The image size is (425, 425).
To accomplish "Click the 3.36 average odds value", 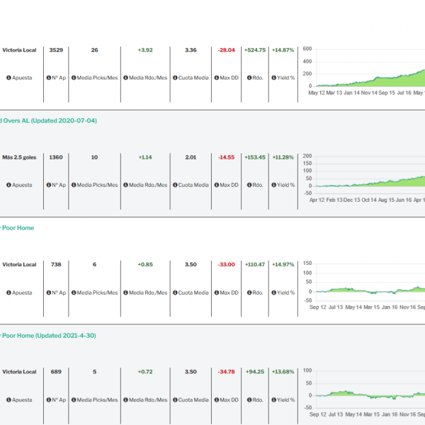I will point(191,50).
